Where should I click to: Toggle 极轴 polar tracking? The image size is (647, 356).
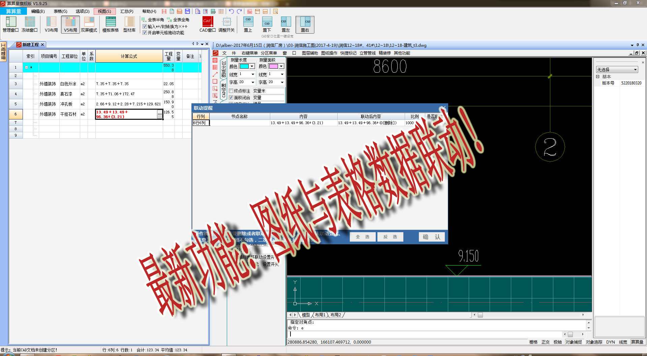(x=558, y=342)
